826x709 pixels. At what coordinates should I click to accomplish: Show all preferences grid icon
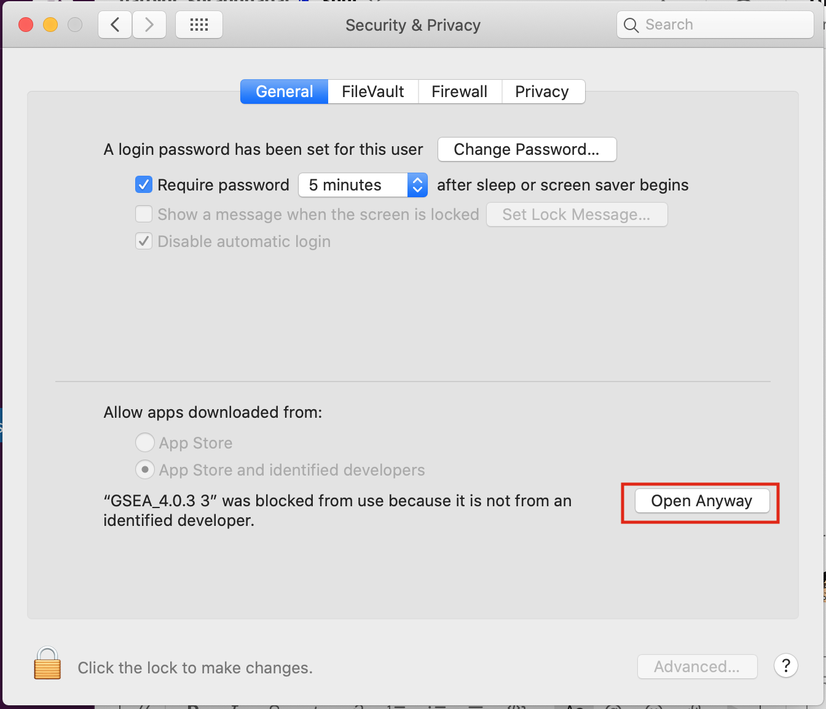click(x=199, y=25)
